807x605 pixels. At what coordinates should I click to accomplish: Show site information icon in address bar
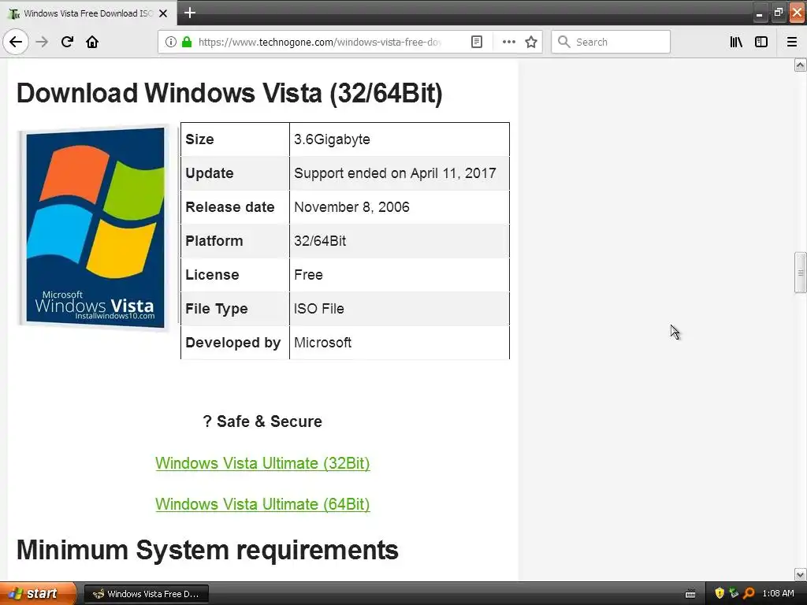[171, 43]
